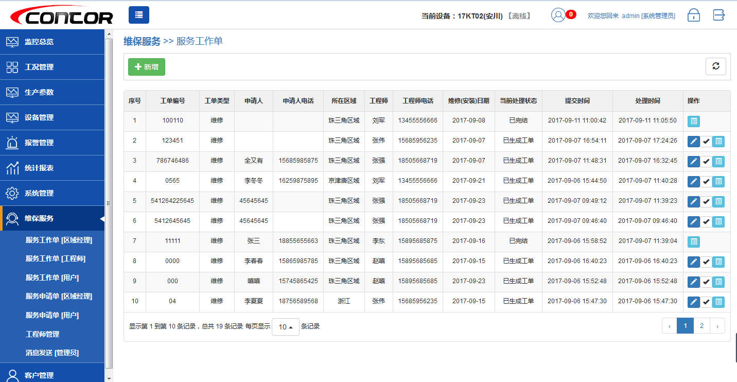Click details list icon for order 04
The image size is (737, 382).
(x=718, y=302)
